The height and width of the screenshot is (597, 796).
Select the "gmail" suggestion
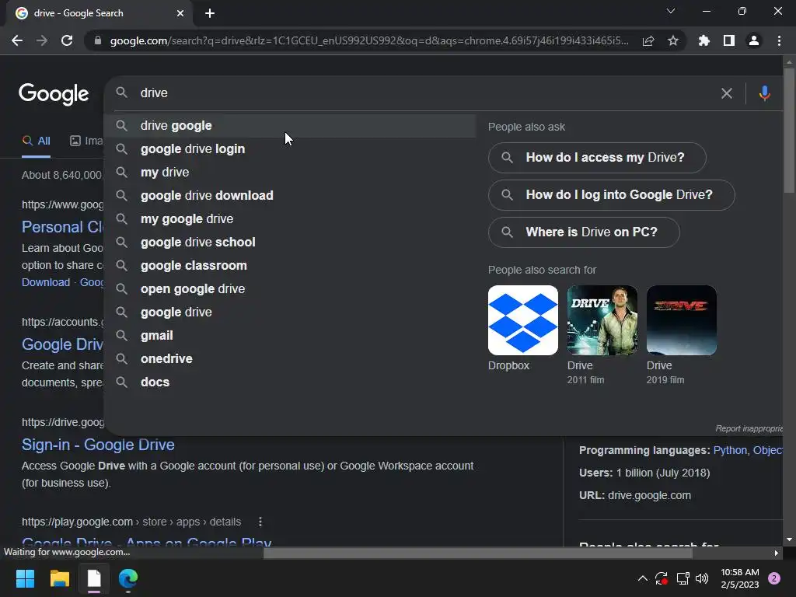tap(290, 336)
